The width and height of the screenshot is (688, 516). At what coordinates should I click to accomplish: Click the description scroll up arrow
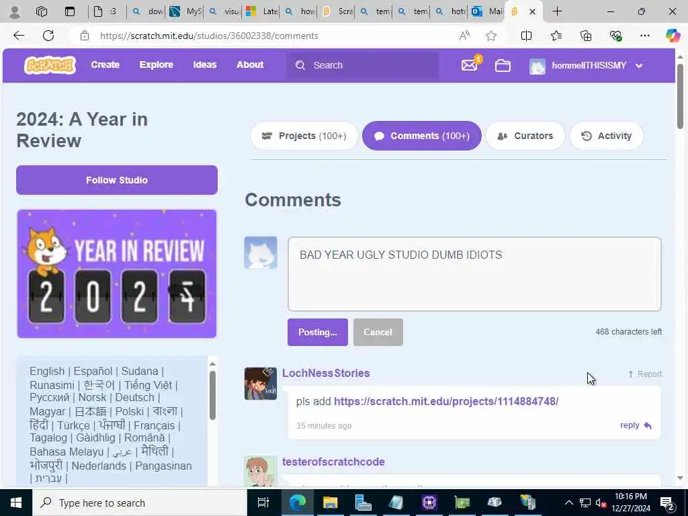click(212, 363)
